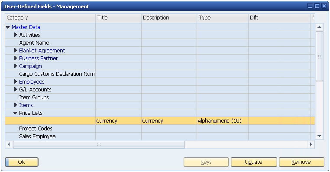Expand the Employees node

pos(15,82)
